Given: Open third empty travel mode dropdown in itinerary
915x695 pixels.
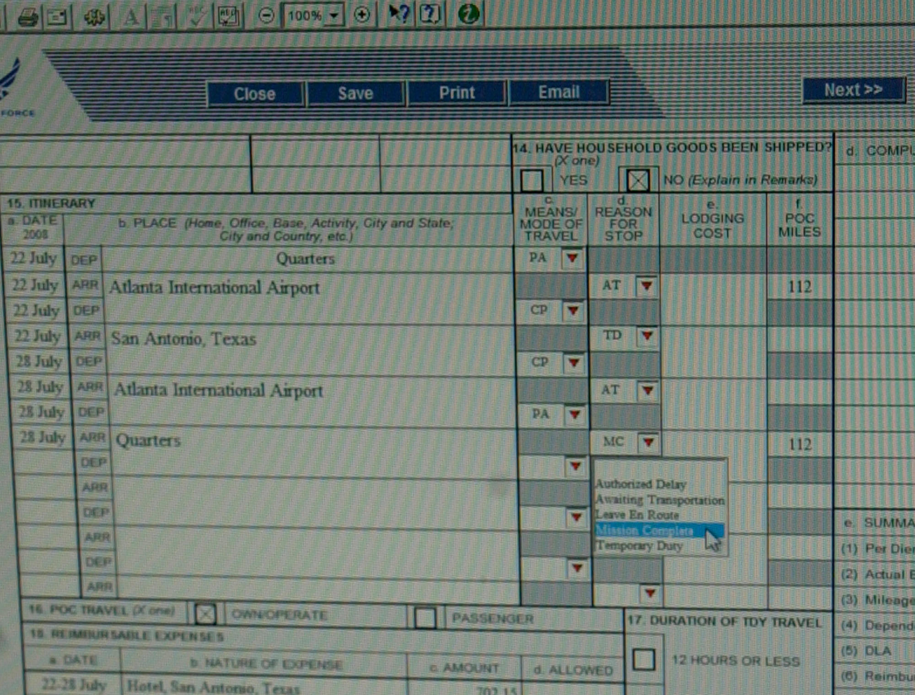Looking at the screenshot, I should (x=577, y=568).
